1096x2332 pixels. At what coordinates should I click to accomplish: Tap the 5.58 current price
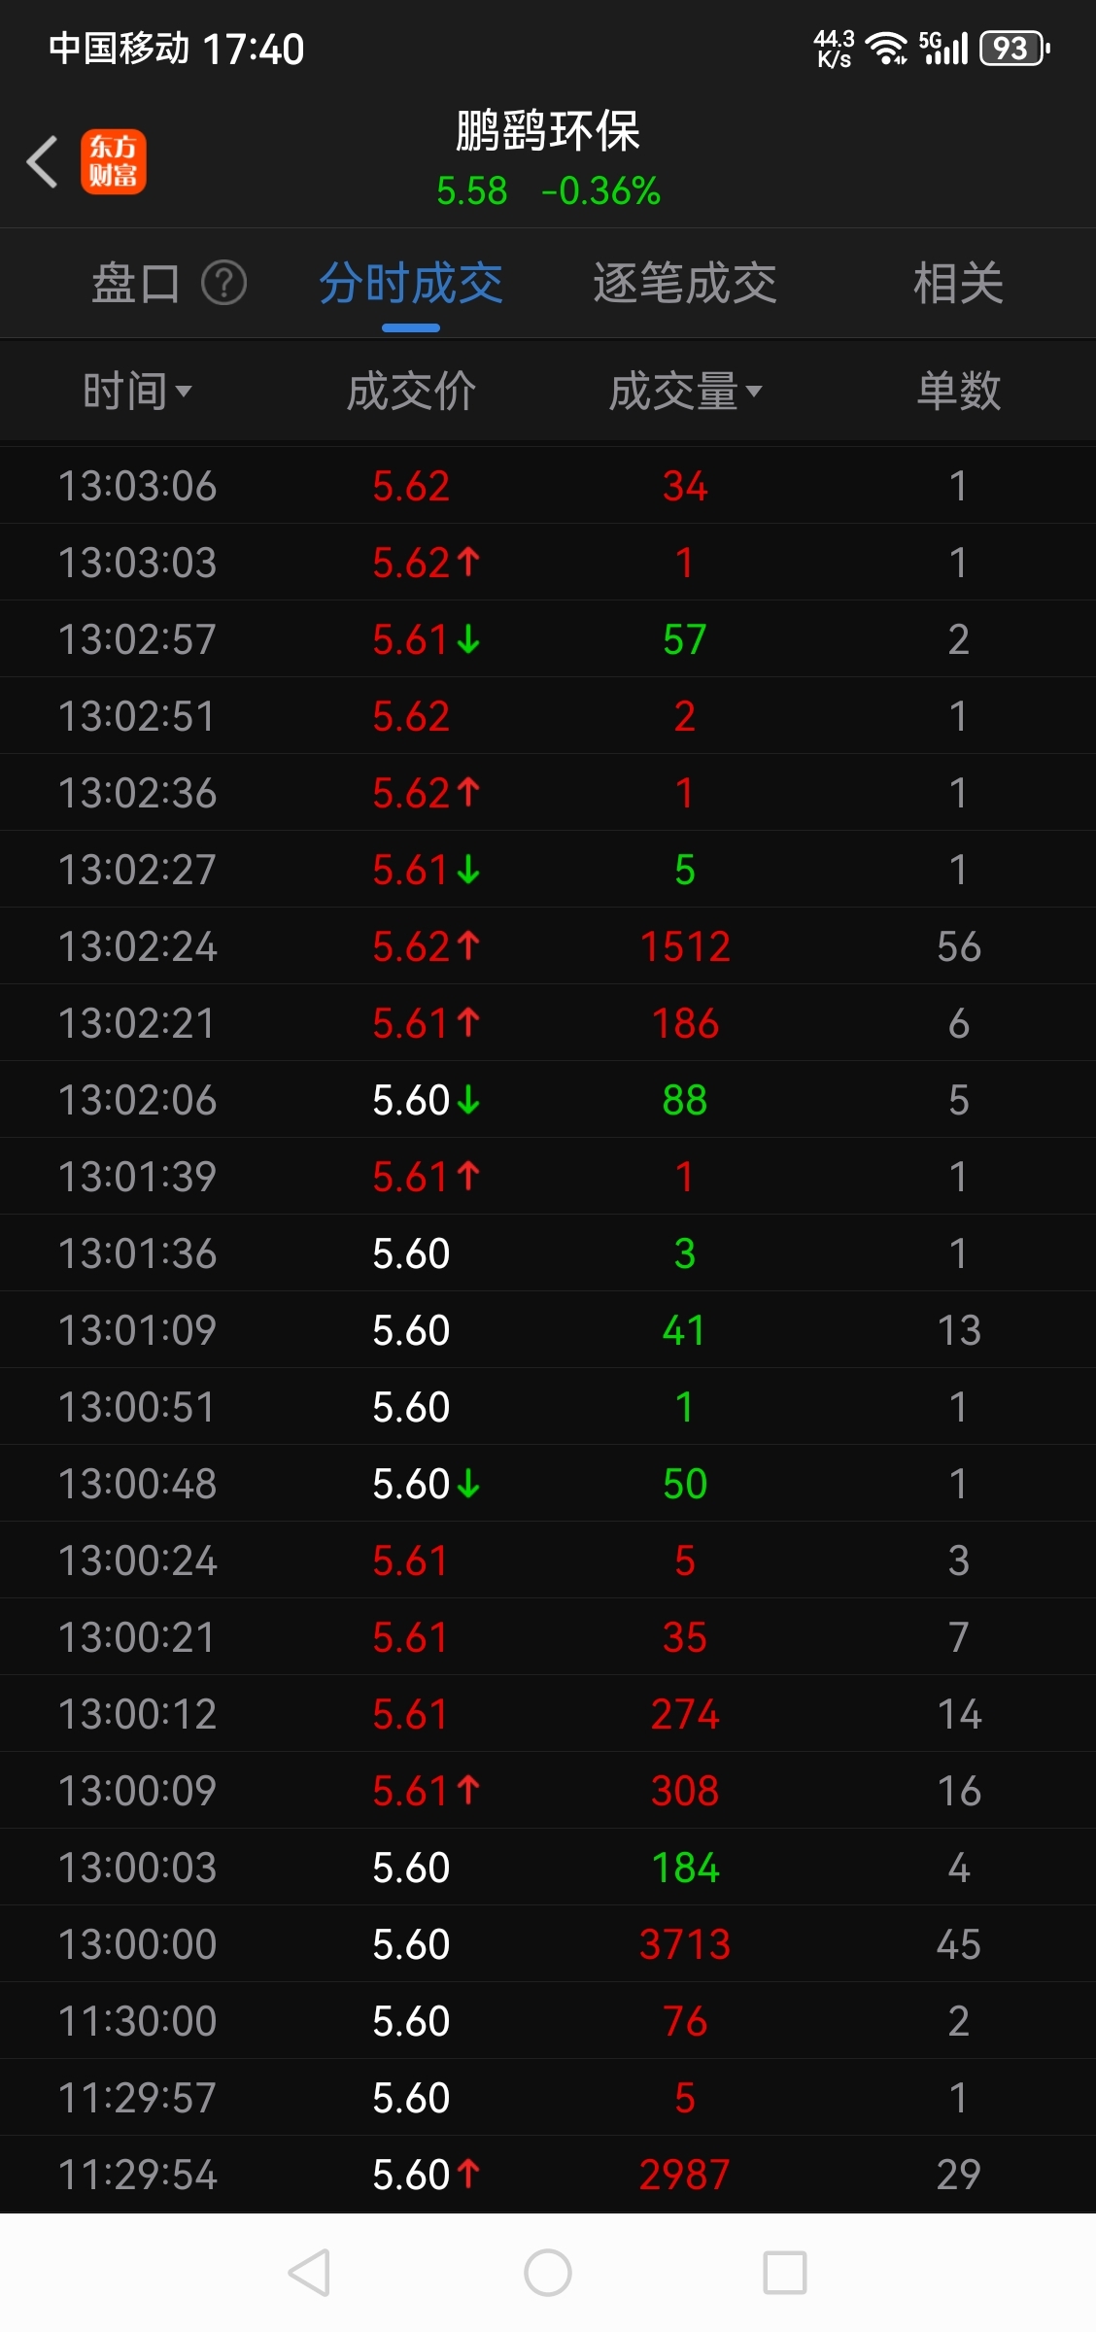[x=471, y=191]
